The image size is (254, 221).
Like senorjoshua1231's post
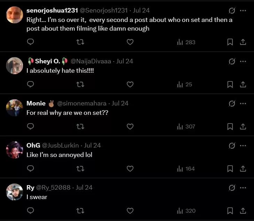pos(130,42)
